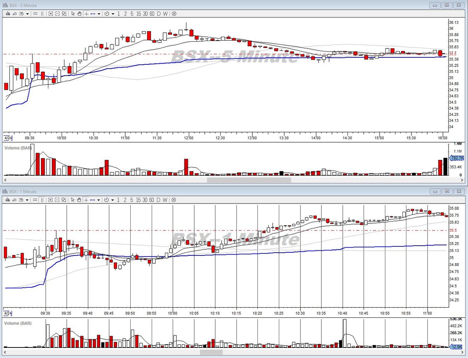Open the line drawing tool dropdown in 5 Minute chart
This screenshot has height=358, width=468.
(x=99, y=14)
